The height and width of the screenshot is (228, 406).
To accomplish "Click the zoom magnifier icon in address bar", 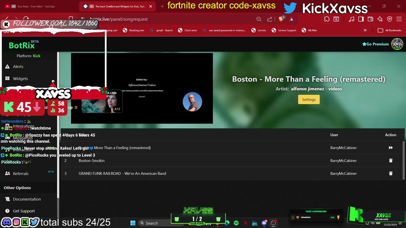I will pos(259,19).
